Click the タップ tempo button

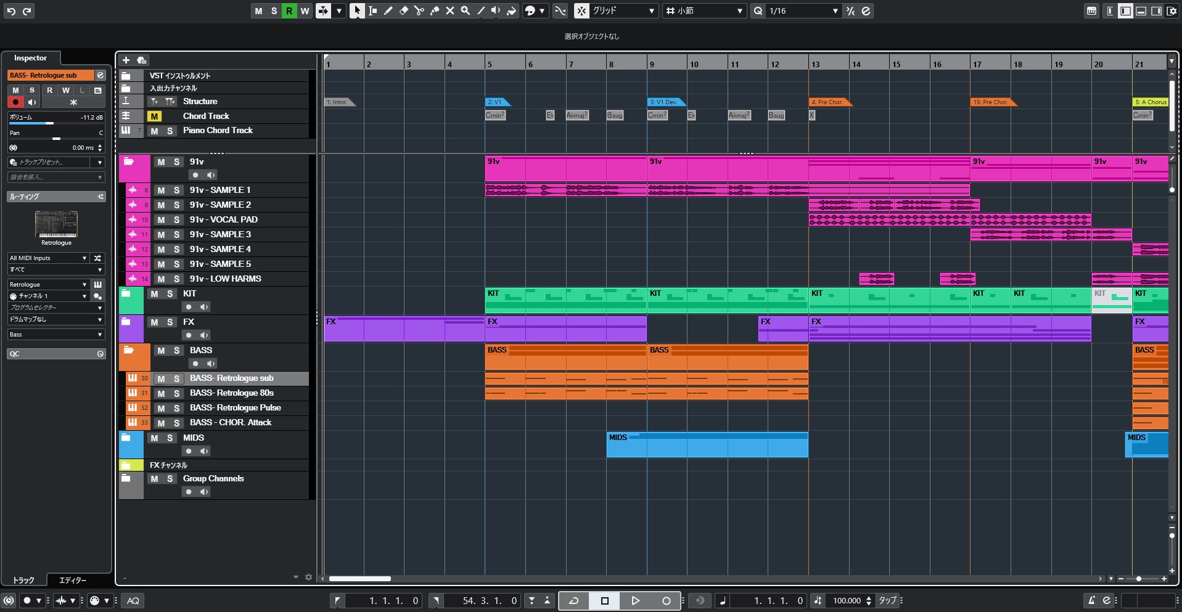(x=887, y=600)
